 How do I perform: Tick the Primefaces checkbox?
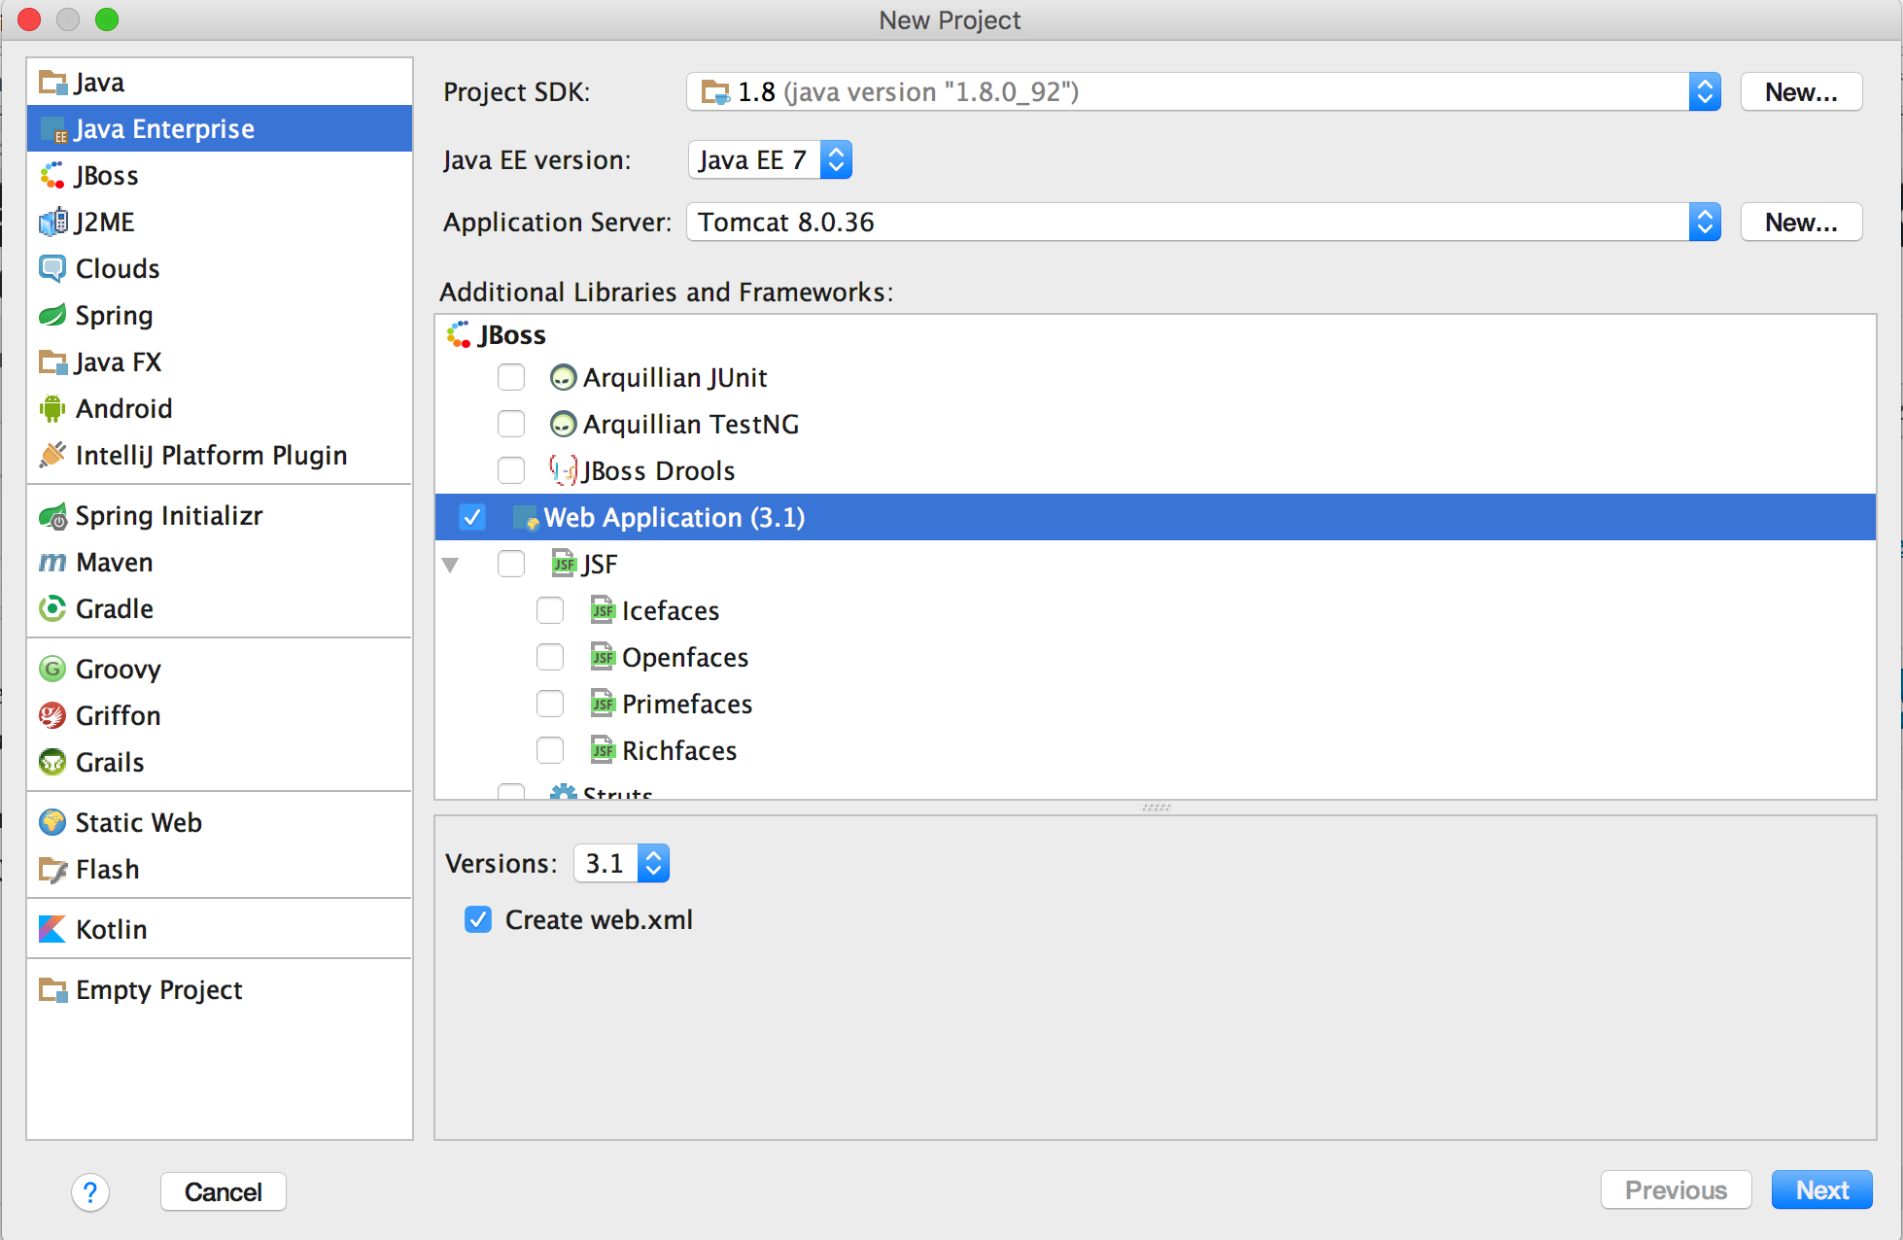(x=550, y=705)
